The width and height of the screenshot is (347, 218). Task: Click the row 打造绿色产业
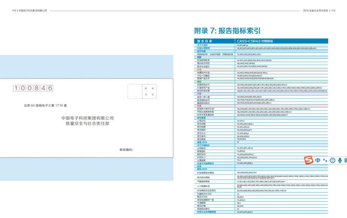(x=261, y=88)
